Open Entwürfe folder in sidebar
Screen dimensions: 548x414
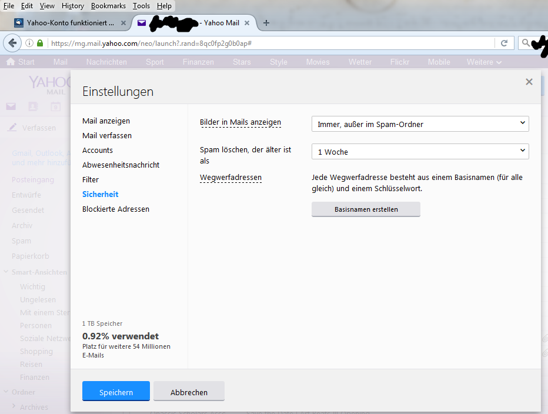[26, 195]
